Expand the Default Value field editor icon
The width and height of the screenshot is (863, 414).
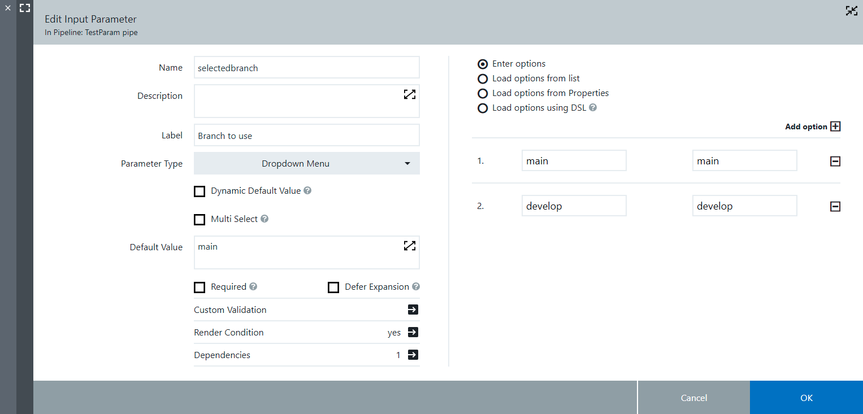pyautogui.click(x=410, y=245)
